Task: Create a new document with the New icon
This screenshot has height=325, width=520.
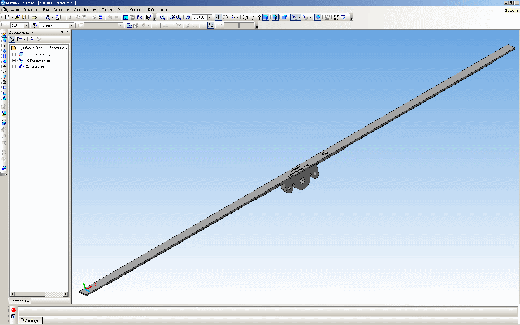Action: 7,17
